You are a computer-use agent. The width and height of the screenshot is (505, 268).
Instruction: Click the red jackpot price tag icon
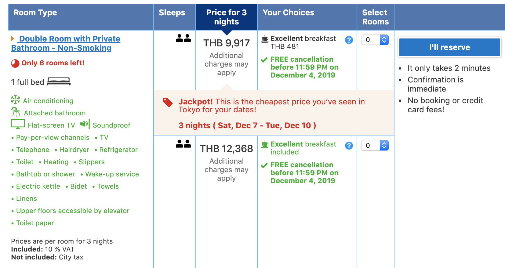(x=168, y=103)
